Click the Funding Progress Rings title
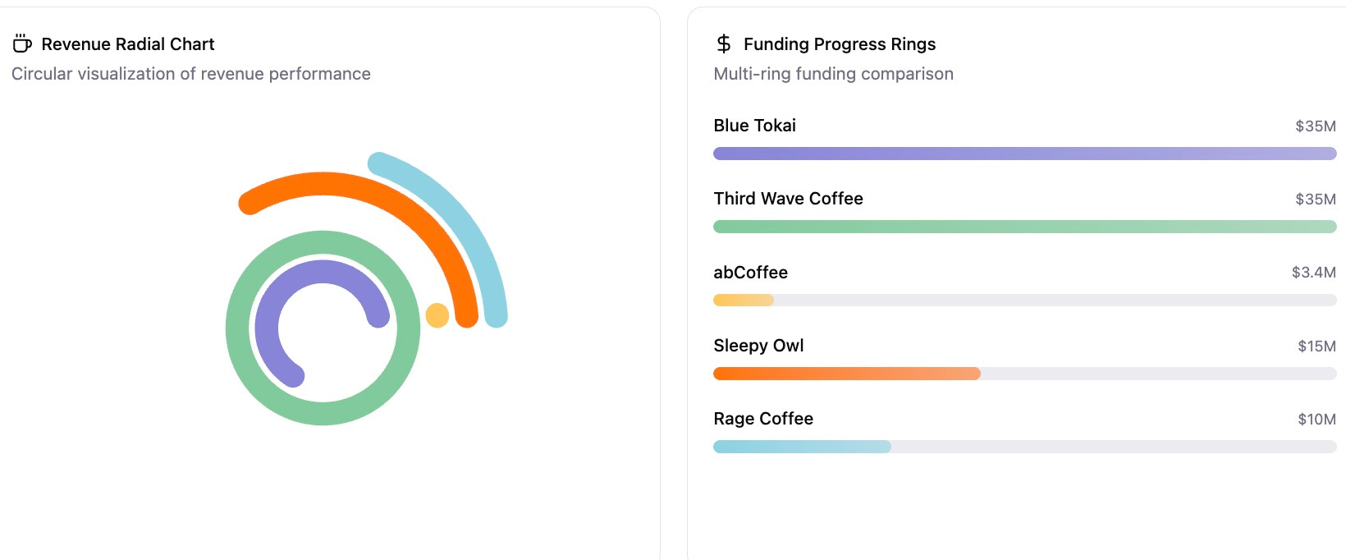Screen dimensions: 1346x560 click(840, 44)
